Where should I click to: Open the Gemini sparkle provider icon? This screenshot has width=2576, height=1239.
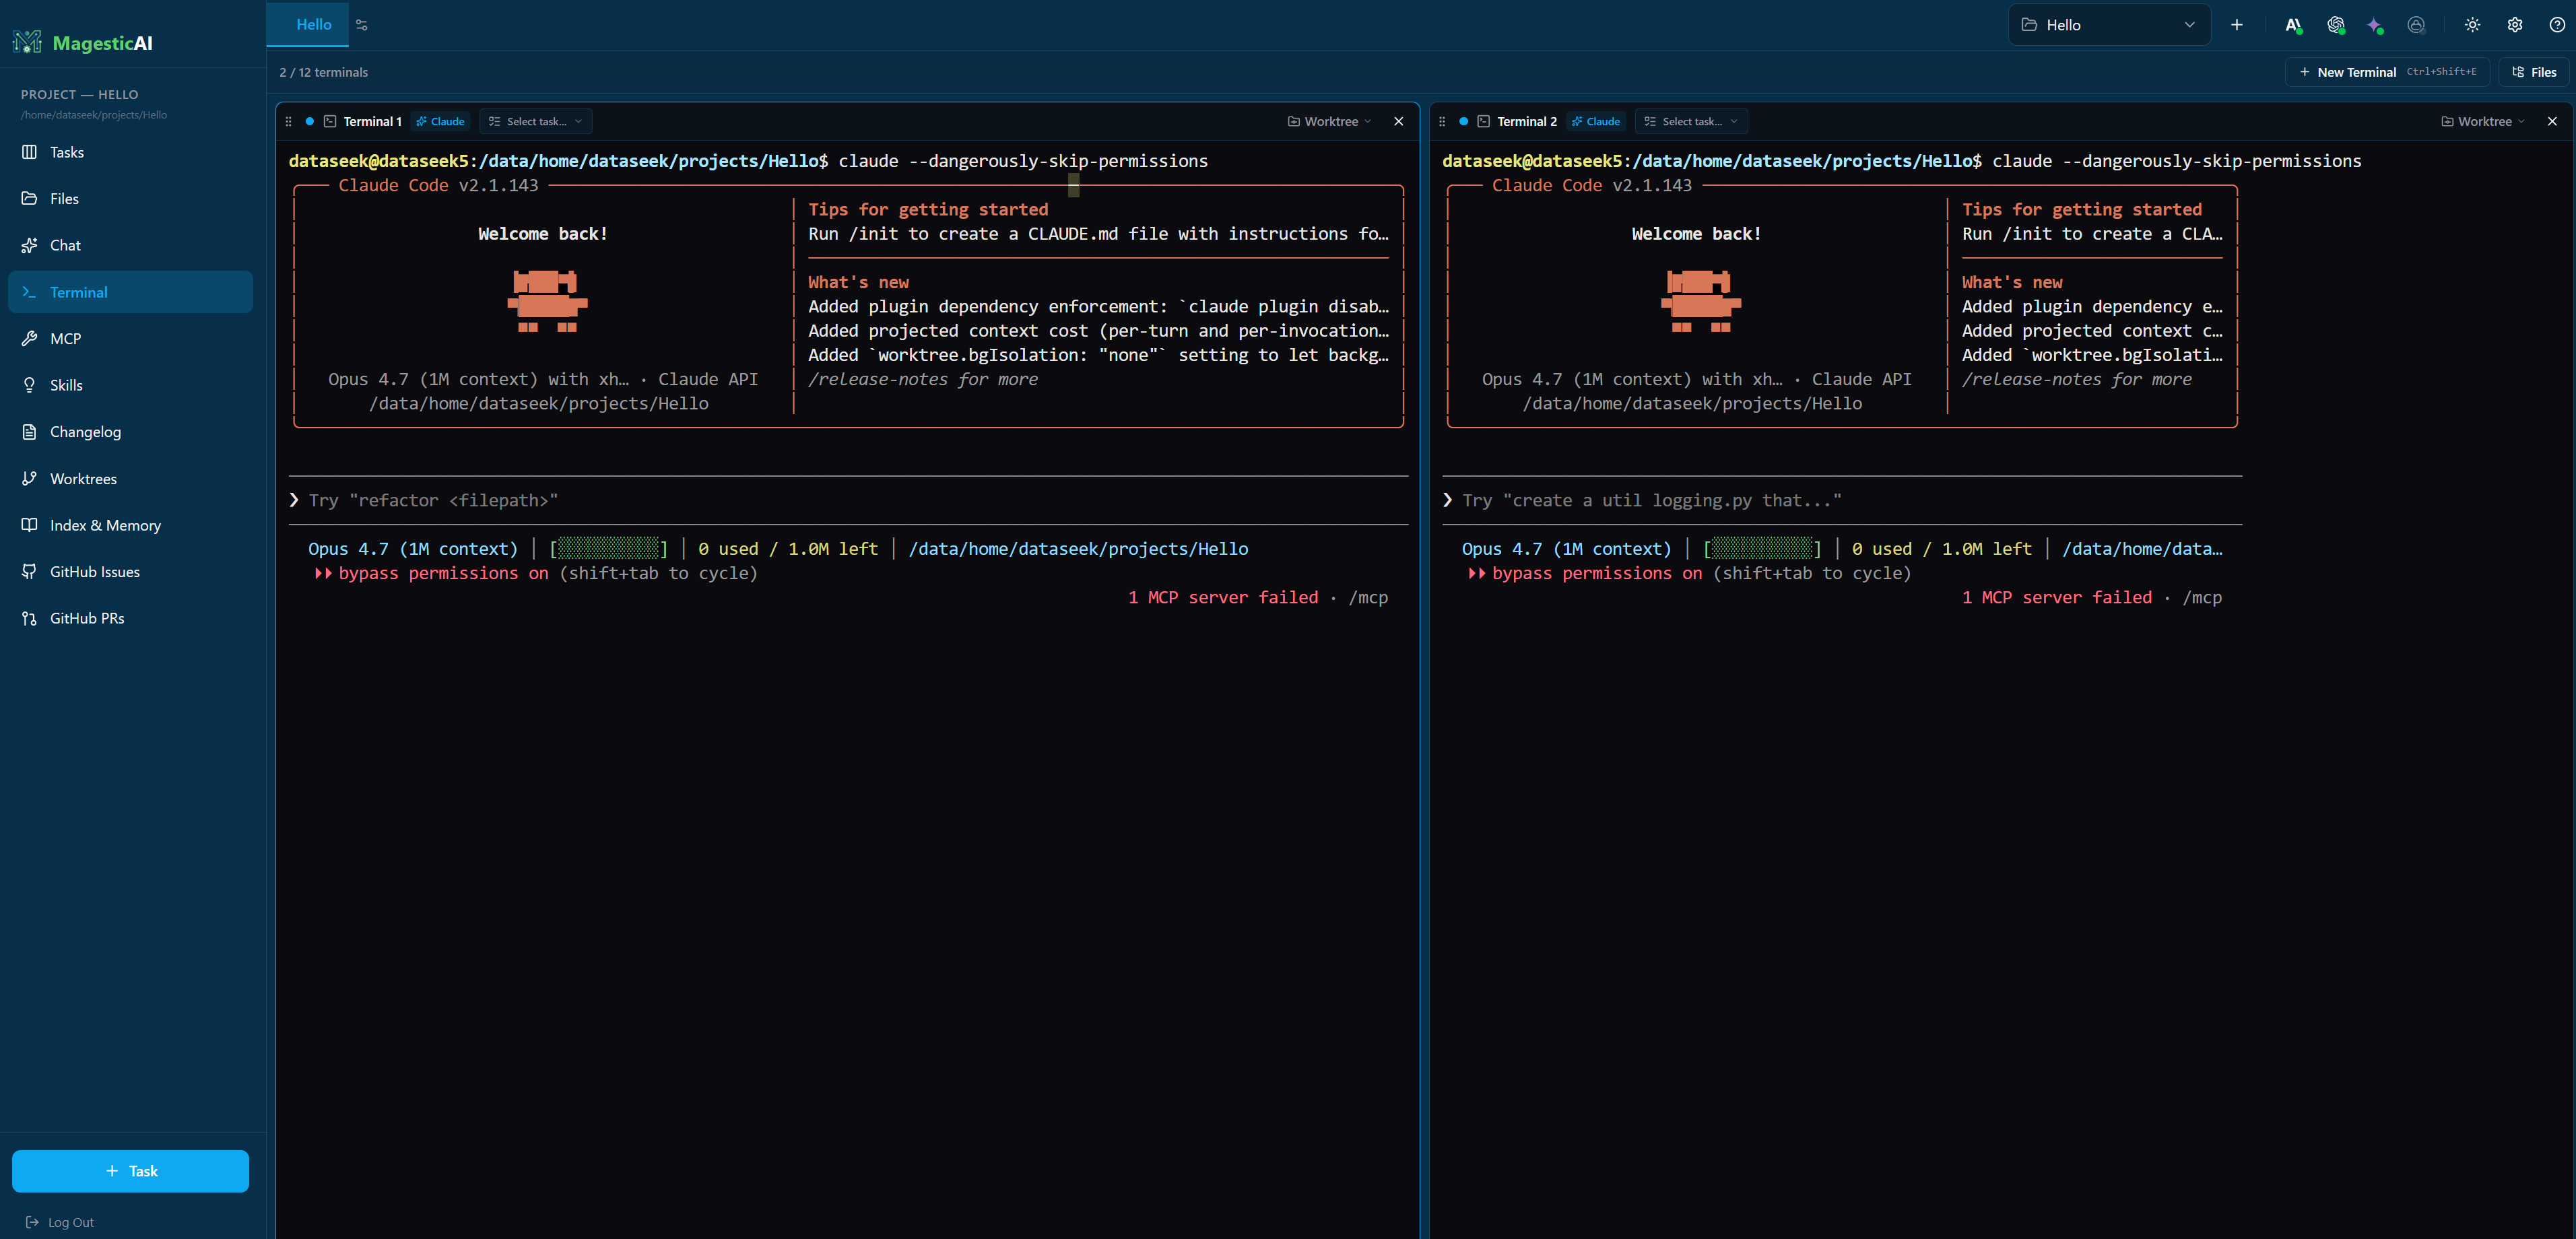2375,25
